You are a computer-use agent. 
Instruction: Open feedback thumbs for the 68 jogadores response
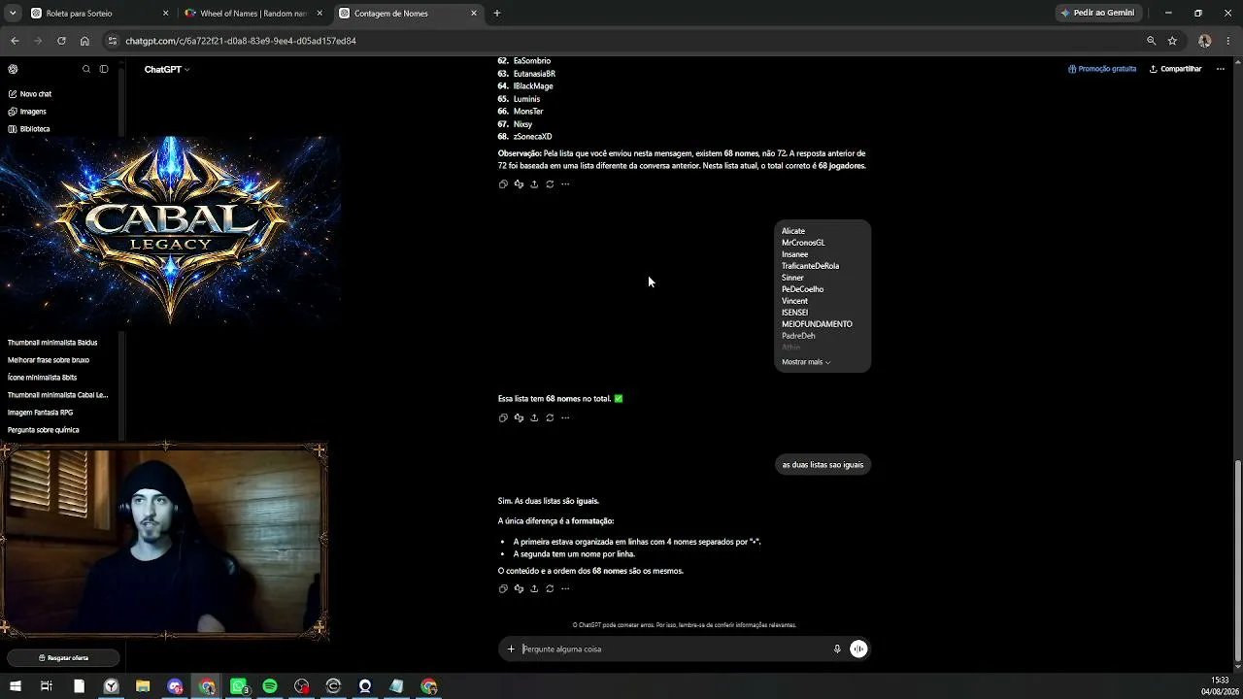[x=519, y=184]
